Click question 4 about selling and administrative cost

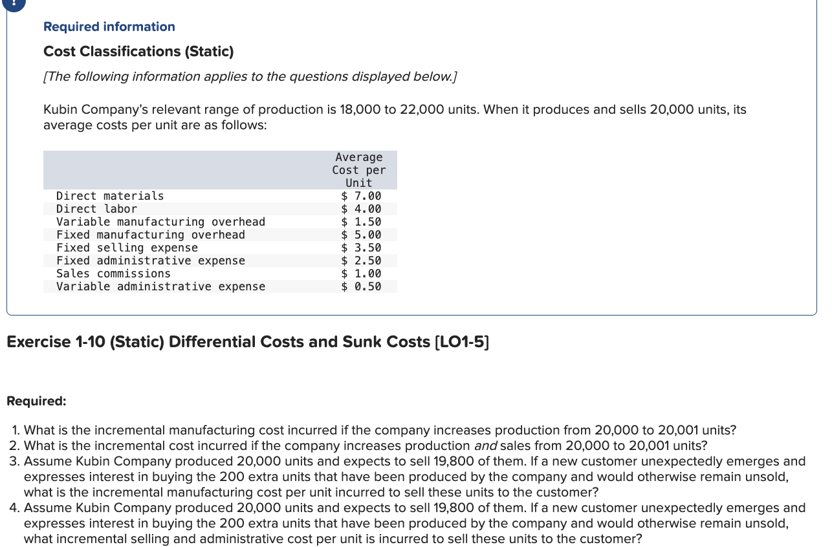408,523
